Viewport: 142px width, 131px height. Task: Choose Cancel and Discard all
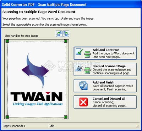105,102
